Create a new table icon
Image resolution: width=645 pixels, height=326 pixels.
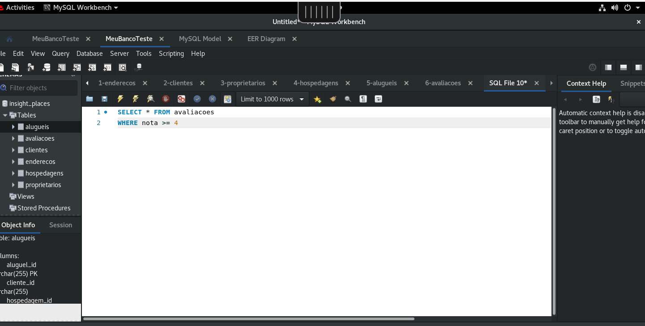[x=61, y=67]
